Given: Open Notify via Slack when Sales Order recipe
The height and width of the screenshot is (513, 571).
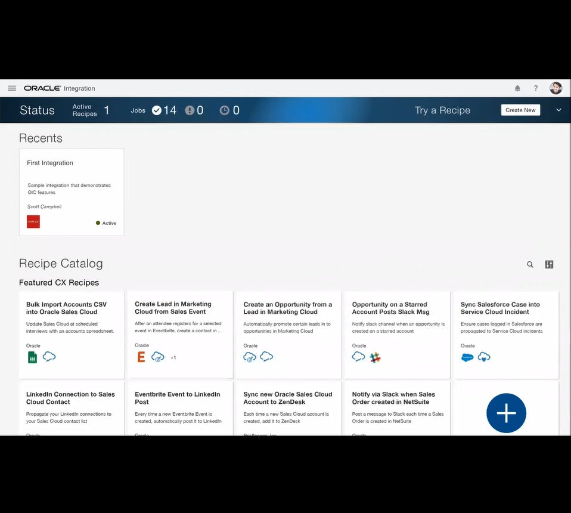Looking at the screenshot, I should pyautogui.click(x=398, y=409).
